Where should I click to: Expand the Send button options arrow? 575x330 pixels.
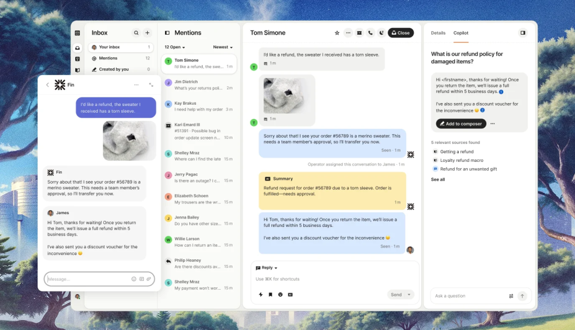tap(409, 294)
